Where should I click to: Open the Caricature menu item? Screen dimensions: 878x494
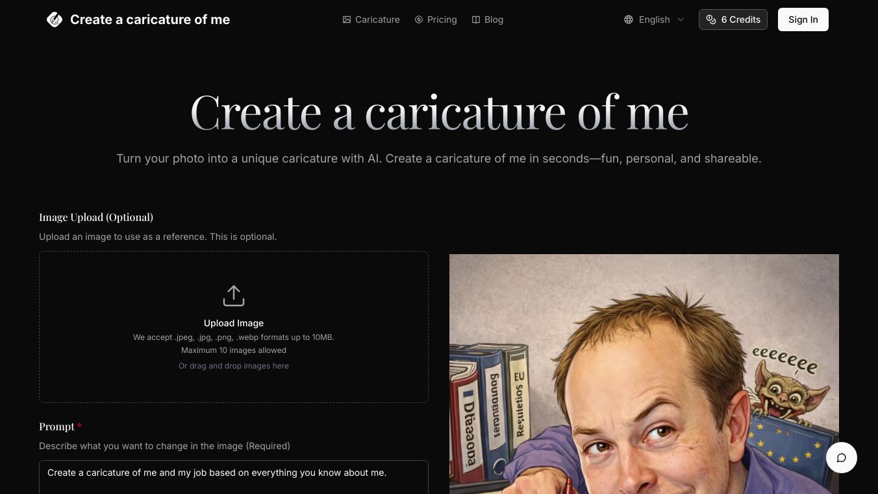(371, 19)
